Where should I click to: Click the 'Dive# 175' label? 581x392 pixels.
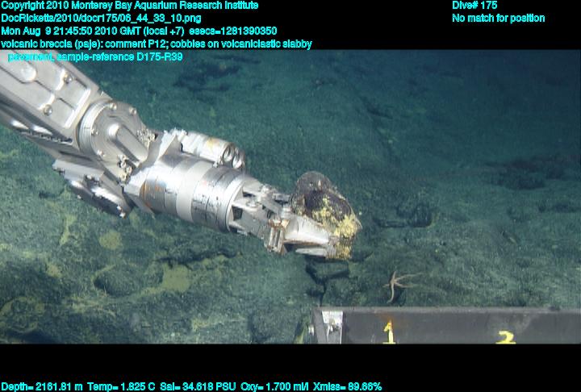474,6
